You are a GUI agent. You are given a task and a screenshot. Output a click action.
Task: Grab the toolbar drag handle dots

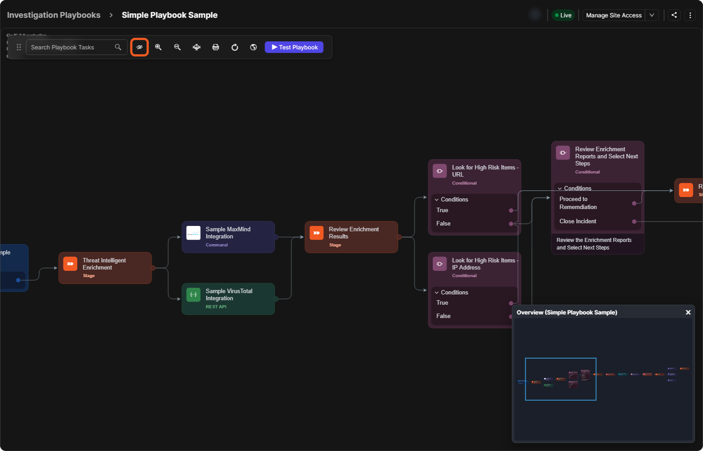pos(19,47)
